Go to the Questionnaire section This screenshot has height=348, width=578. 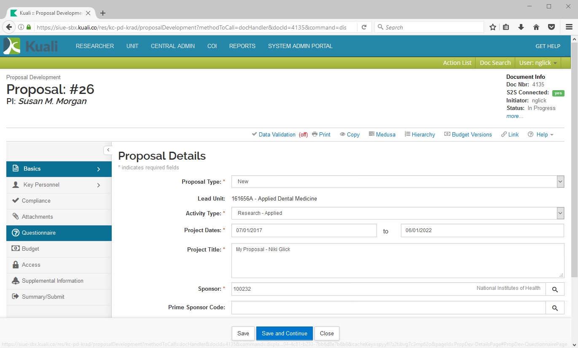click(x=39, y=233)
